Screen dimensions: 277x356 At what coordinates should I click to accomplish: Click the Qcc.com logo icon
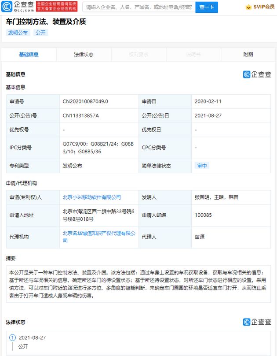point(7,6)
